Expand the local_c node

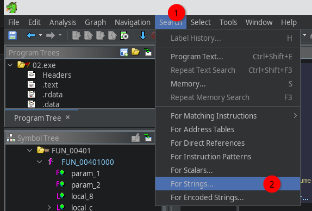tap(49, 208)
